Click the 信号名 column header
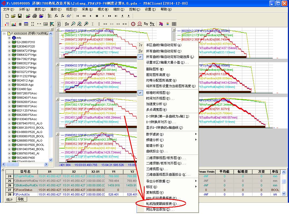289x214 pixels. click(x=26, y=172)
